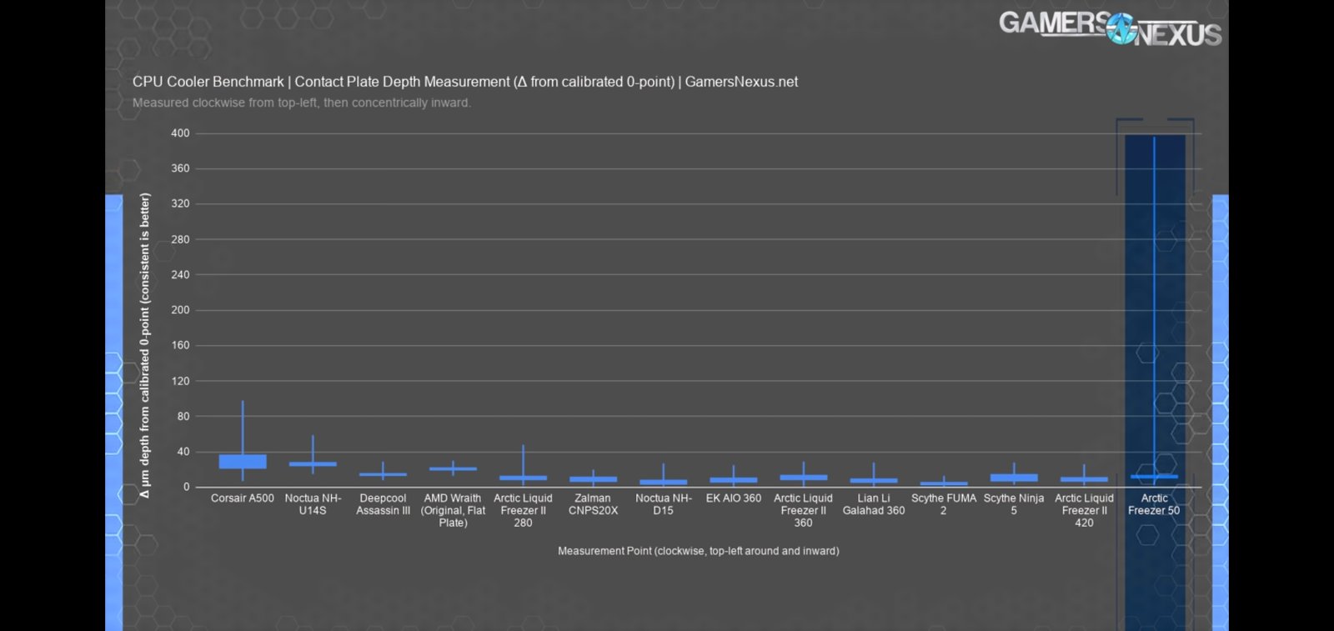Click the 'Scythe FUMA 2' label
The height and width of the screenshot is (631, 1334).
point(944,504)
